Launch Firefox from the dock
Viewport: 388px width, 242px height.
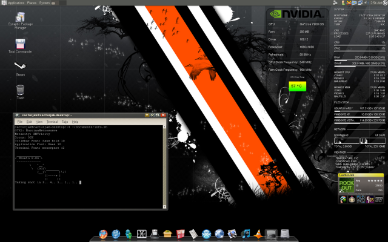(103, 234)
